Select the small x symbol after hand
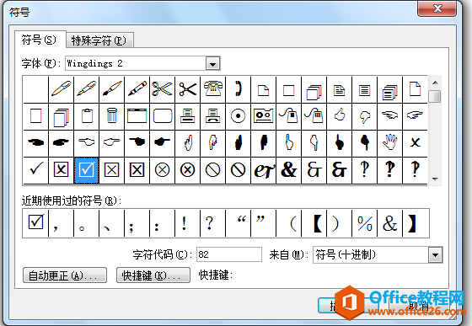This screenshot has width=472, height=326. click(x=415, y=143)
